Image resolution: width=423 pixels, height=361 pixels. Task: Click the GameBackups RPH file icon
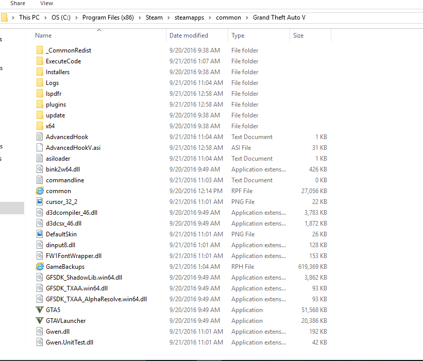pos(40,266)
